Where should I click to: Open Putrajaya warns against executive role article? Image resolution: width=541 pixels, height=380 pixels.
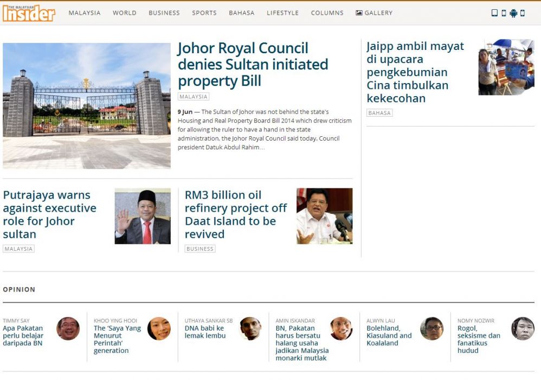(49, 214)
